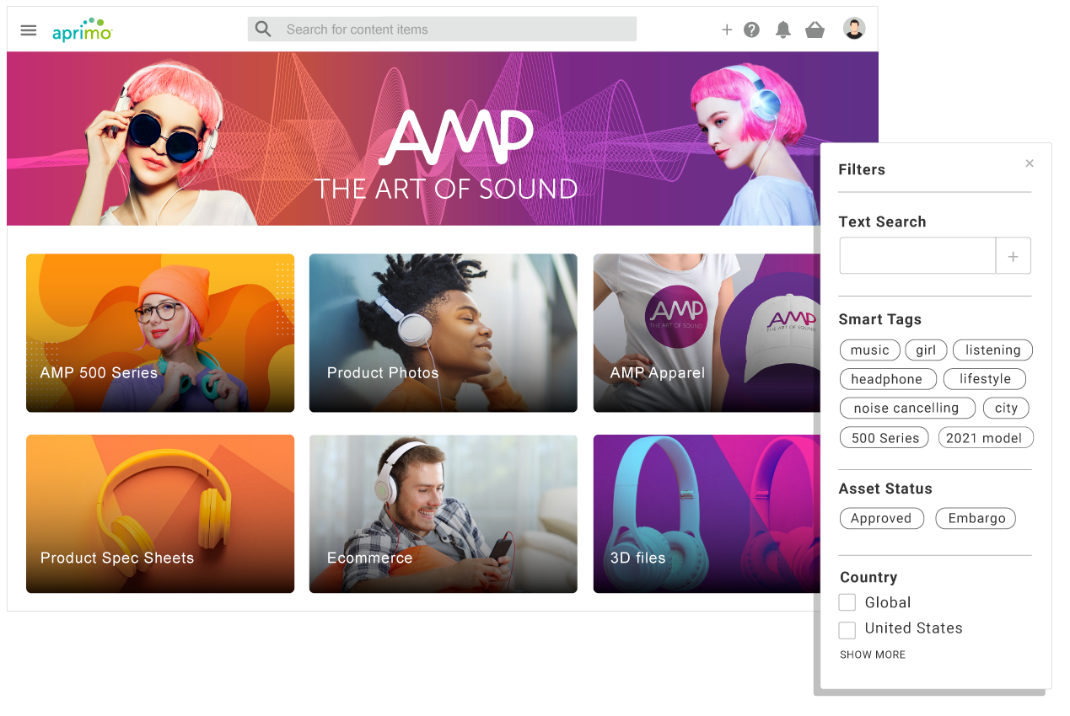Click the magnifying glass search icon
Screen dimensions: 1070x716
pyautogui.click(x=262, y=28)
